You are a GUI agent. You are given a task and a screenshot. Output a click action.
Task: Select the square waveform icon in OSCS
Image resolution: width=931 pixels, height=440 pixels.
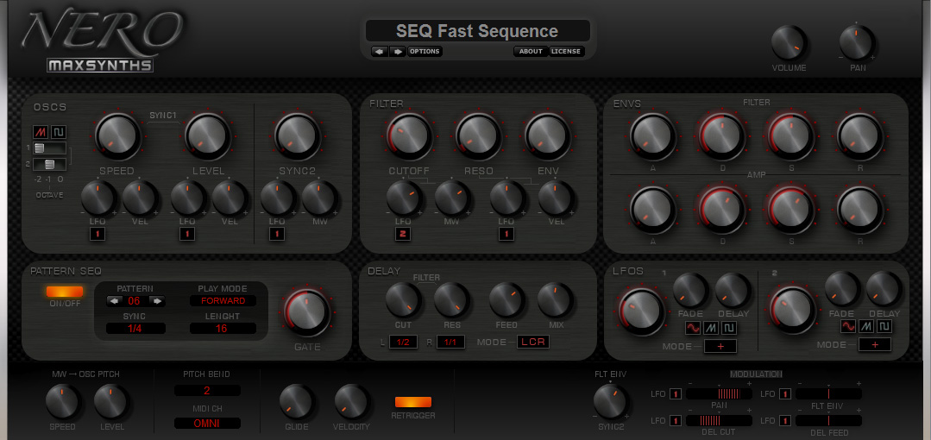click(x=58, y=132)
